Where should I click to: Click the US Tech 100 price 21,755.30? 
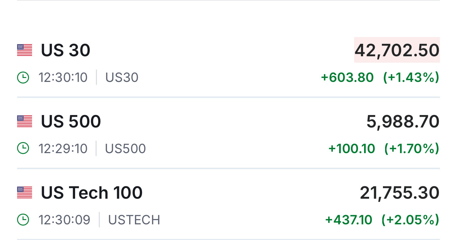click(x=399, y=193)
